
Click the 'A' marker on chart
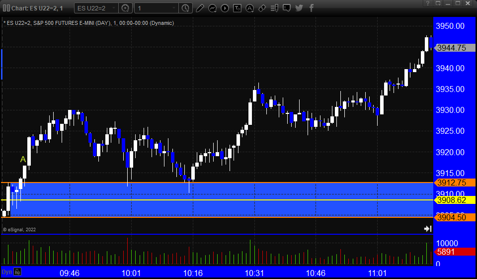[23, 159]
